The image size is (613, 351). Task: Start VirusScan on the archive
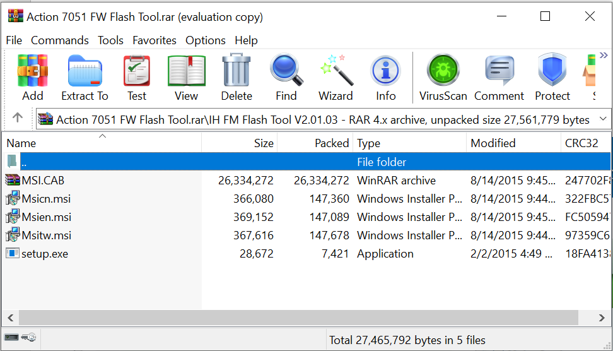pos(443,78)
